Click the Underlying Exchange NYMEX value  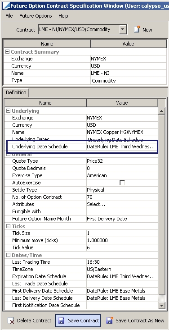tap(122, 118)
